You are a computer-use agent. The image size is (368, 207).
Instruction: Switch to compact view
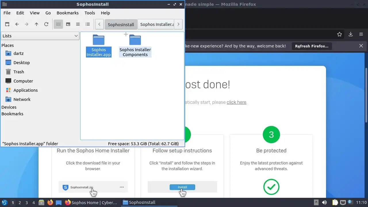coord(78,24)
